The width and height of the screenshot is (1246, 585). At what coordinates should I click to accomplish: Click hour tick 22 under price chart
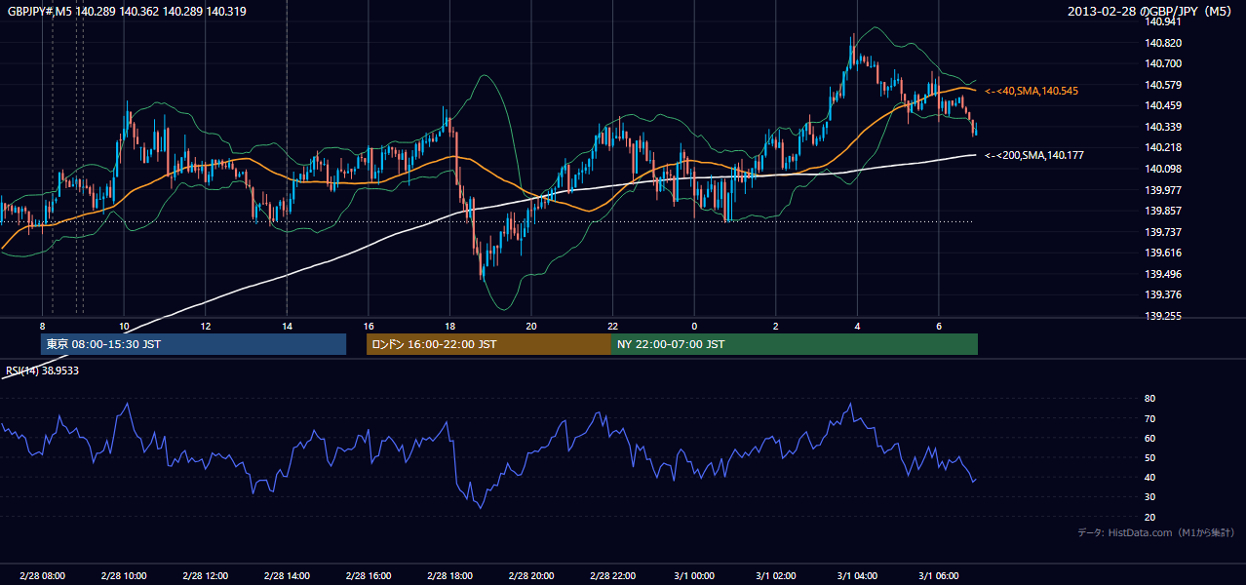coord(612,326)
